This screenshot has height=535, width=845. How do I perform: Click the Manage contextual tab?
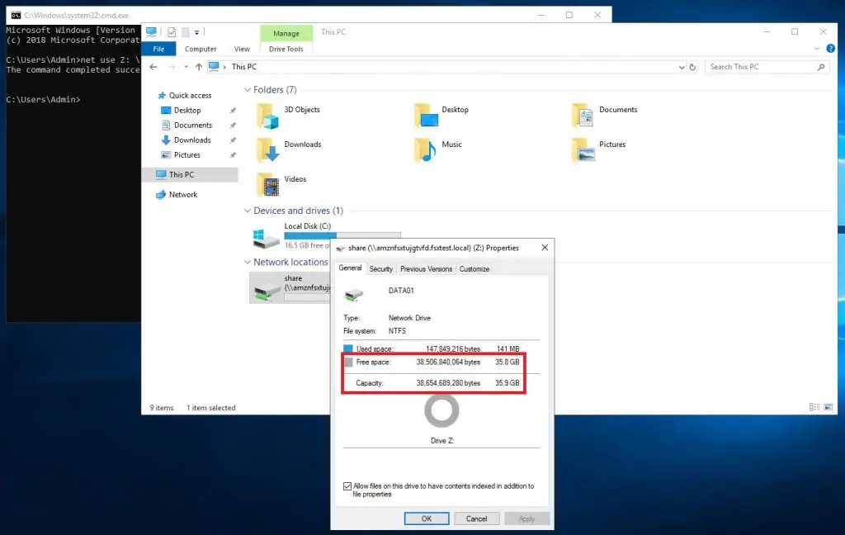(x=286, y=33)
